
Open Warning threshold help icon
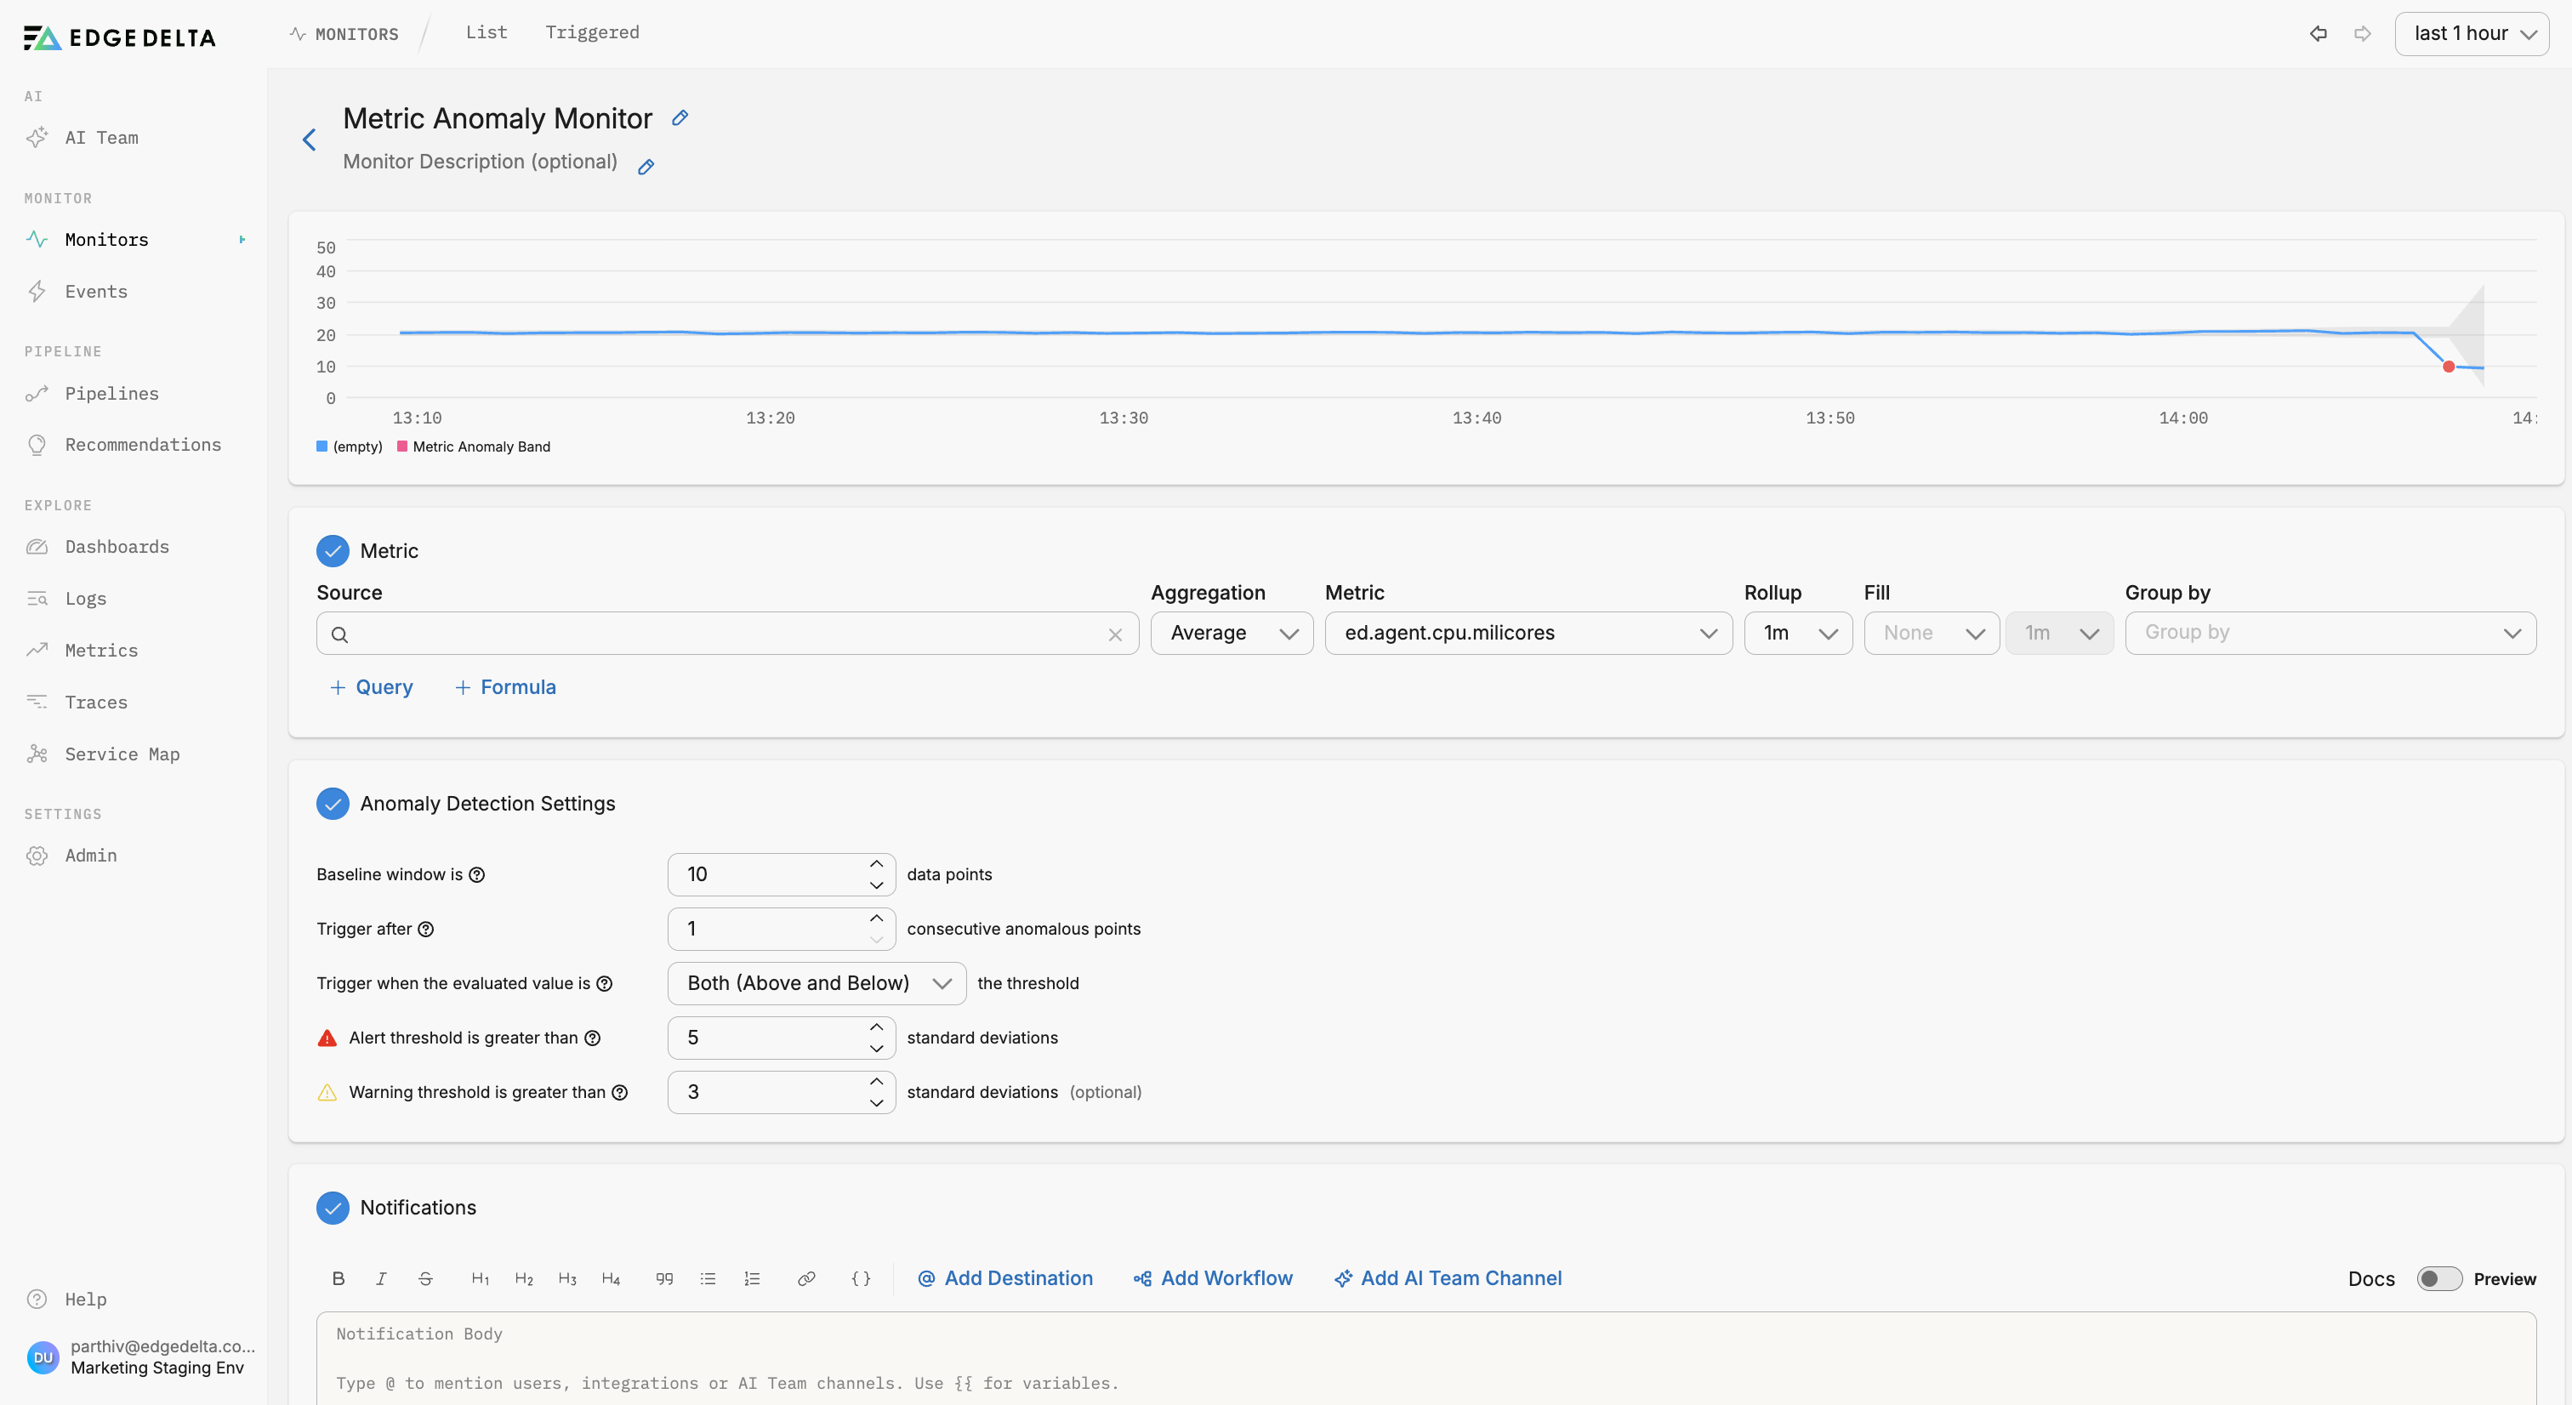(619, 1092)
